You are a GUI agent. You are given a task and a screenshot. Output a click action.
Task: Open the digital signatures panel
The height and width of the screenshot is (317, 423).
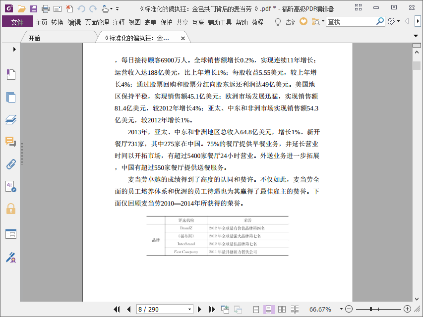pyautogui.click(x=11, y=186)
